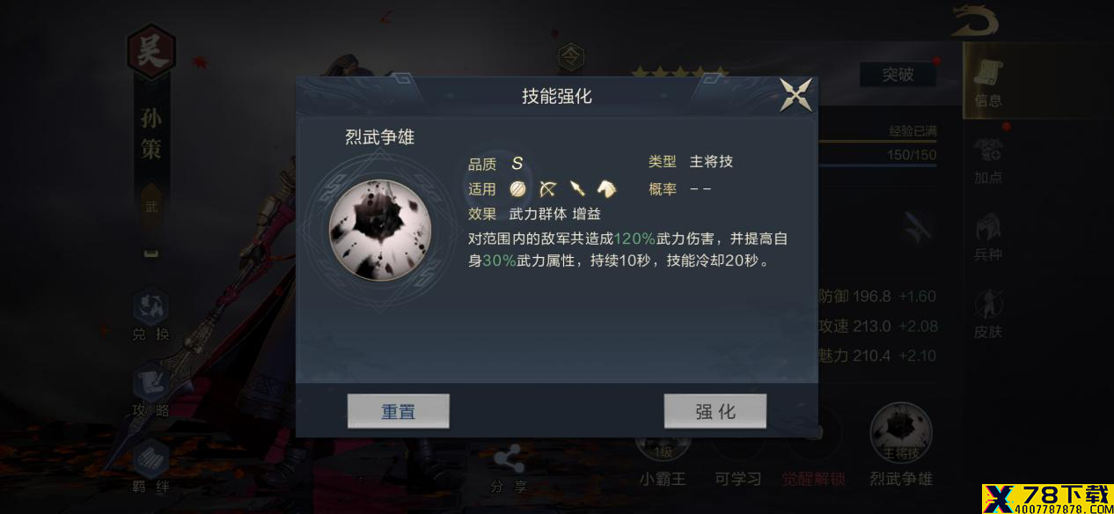
Task: Click the 兑换 exchange icon
Action: 150,315
